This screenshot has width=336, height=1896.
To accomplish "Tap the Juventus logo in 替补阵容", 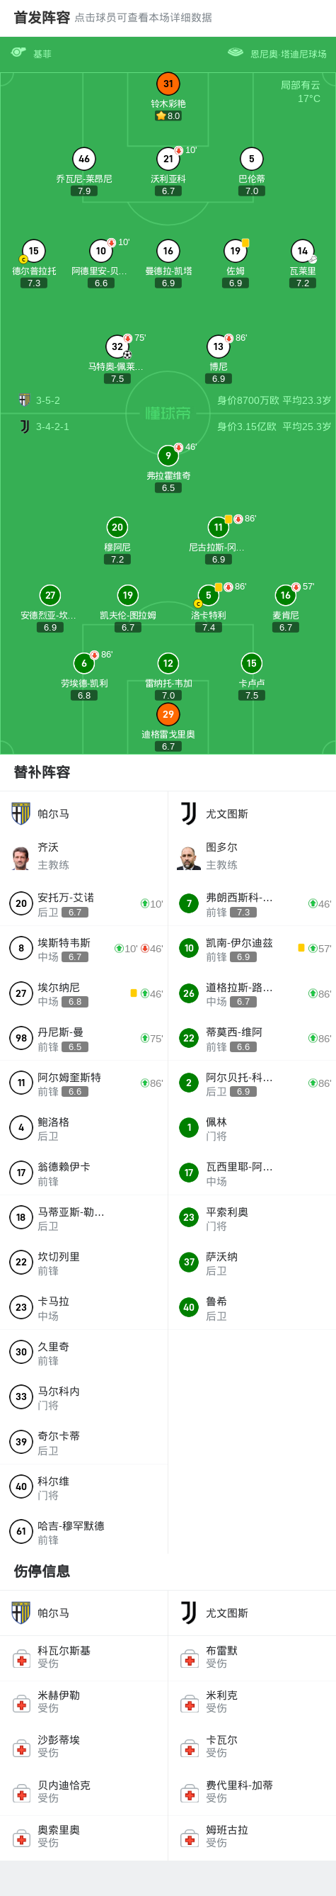I will tap(189, 813).
